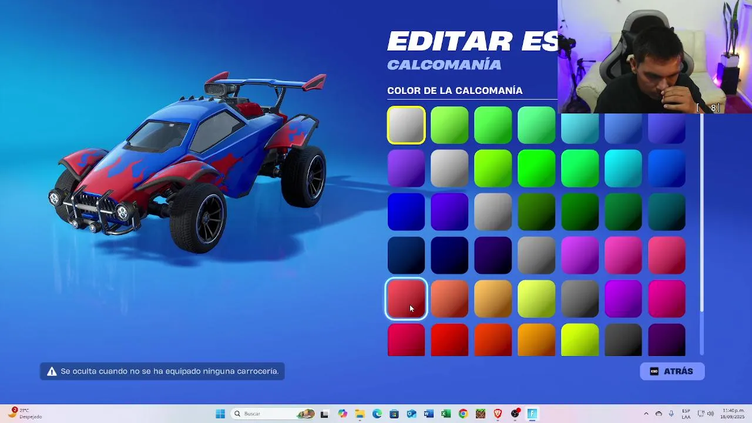The image size is (752, 423).
Task: Click the ESC key icon on Atrás
Action: coord(654,371)
